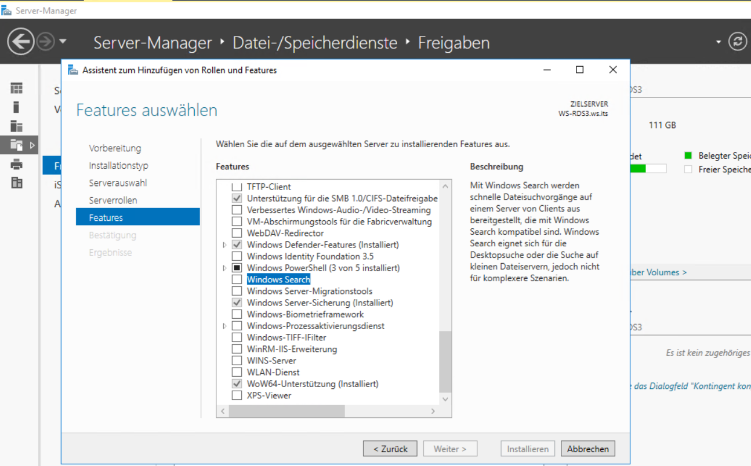Select the Windows Server-Sicherung (Installiert) row
751x466 pixels.
[x=320, y=303]
